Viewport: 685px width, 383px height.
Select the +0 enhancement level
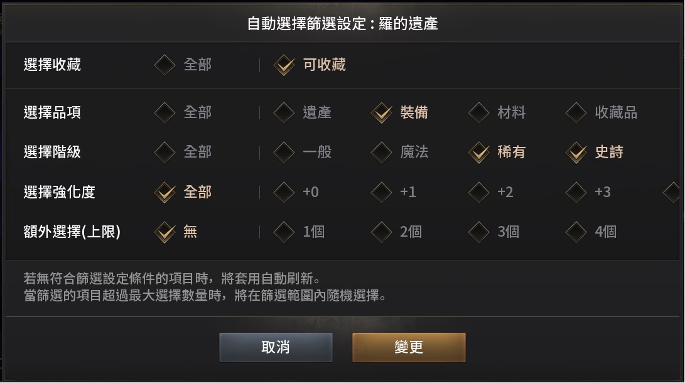[284, 192]
